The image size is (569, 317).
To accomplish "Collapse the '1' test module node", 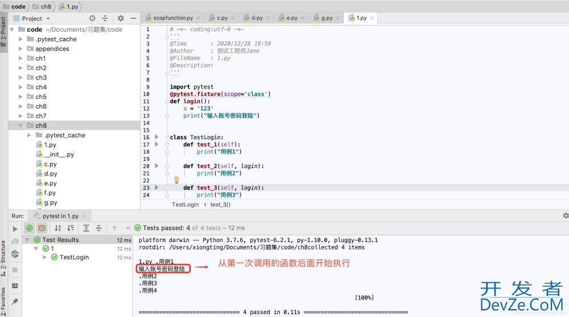I will click(x=36, y=248).
